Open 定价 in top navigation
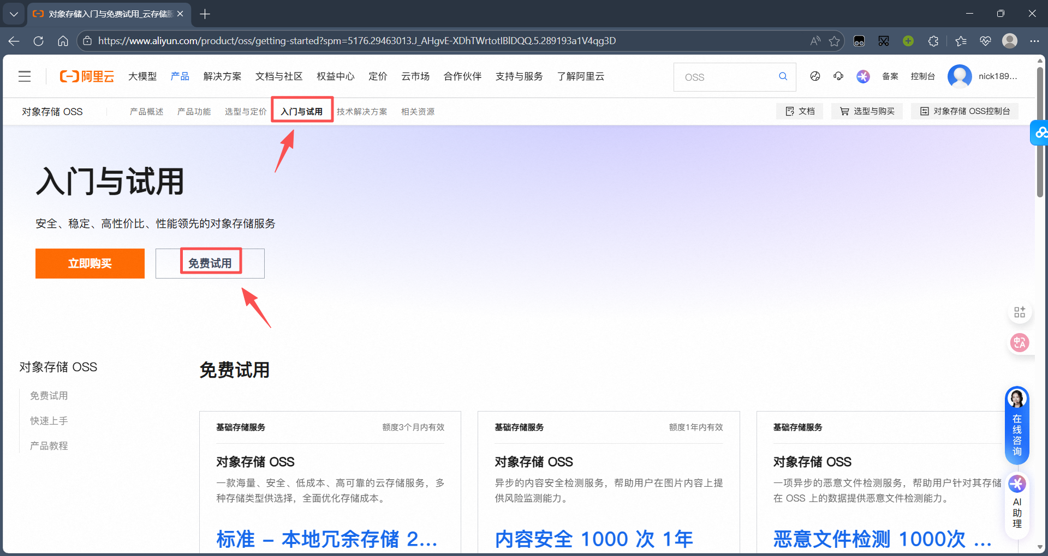Viewport: 1048px width, 556px height. tap(378, 76)
